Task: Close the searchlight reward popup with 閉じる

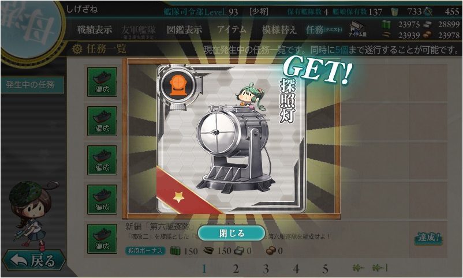Action: [x=231, y=233]
